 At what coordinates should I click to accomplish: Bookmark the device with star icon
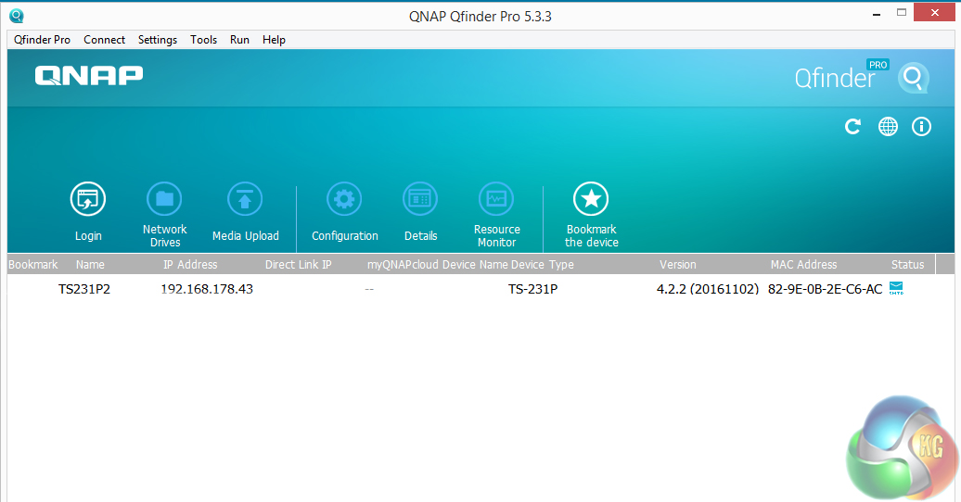pos(591,199)
